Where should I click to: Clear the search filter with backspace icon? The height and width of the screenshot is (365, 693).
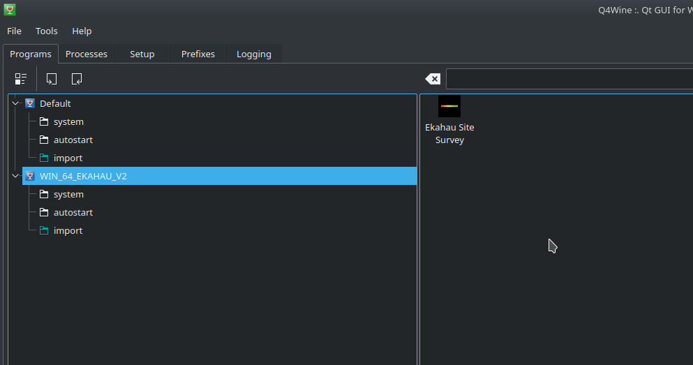(x=433, y=79)
